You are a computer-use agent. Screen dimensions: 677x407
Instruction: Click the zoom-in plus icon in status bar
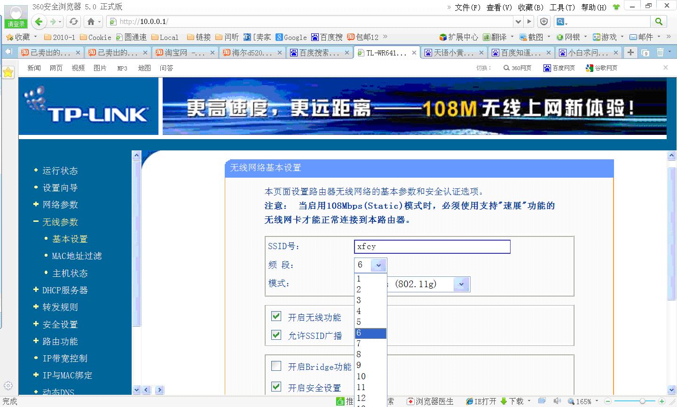[662, 402]
